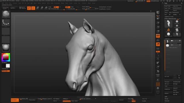The width and height of the screenshot is (184, 103).
Task: Click the Frame mesh icon
Action: (x=158, y=59)
